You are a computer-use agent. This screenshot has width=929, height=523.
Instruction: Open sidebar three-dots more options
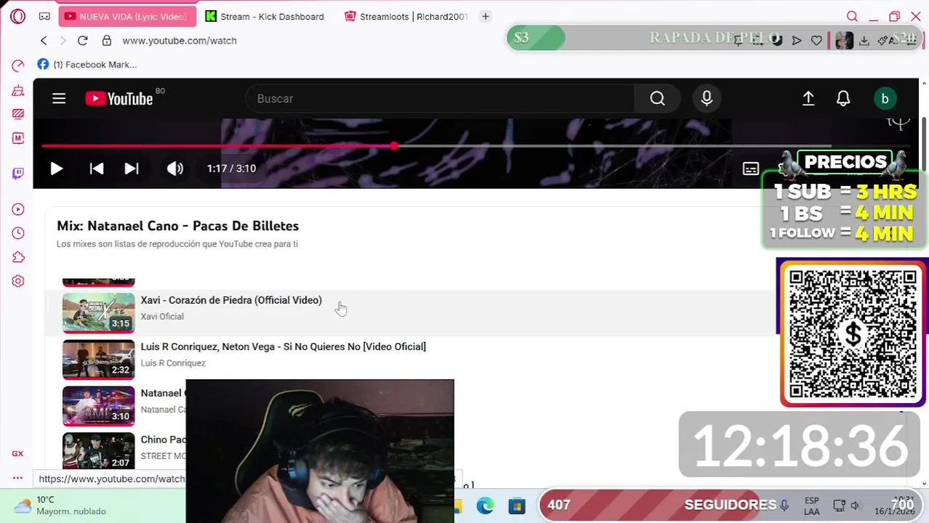[x=17, y=477]
